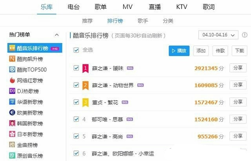Click the SQ badge on 暧昧
The height and width of the screenshot is (161, 251).
[x=130, y=68]
